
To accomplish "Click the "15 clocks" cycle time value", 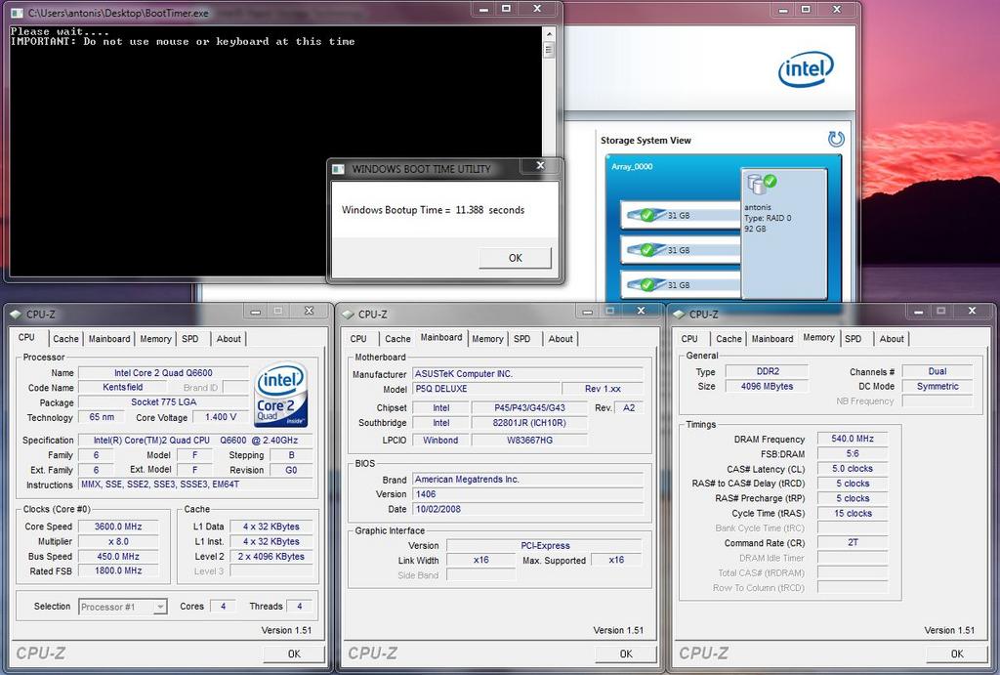I will click(853, 513).
